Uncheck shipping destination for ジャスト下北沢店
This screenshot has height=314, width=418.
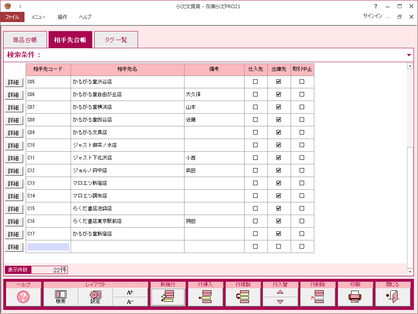279,158
